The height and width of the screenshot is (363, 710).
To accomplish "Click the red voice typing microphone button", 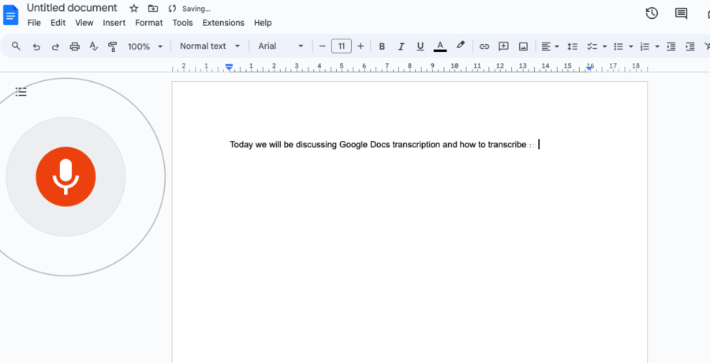I will (65, 176).
